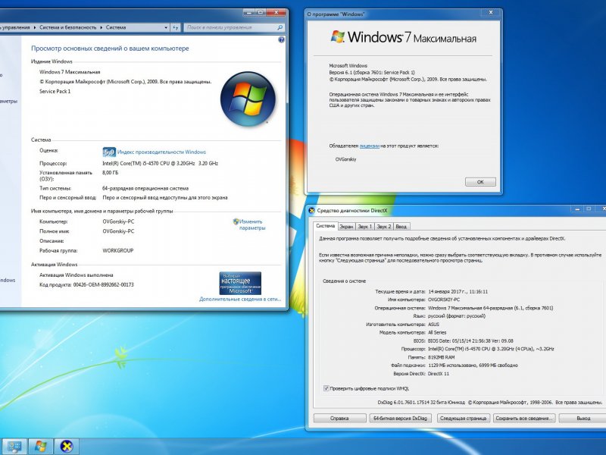This screenshot has width=606, height=455.
Task: Click Следующая страница button
Action: pyautogui.click(x=463, y=419)
